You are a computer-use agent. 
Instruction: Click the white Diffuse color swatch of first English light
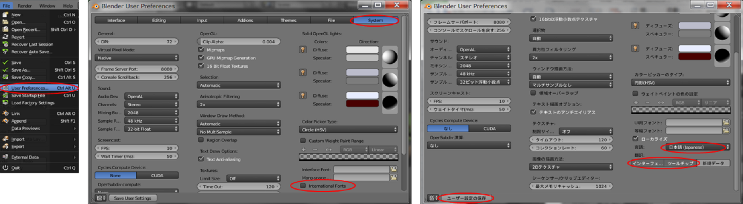click(362, 50)
